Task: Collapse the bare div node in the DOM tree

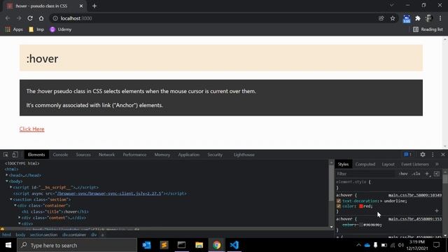Action: (20, 223)
